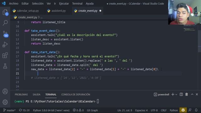The width and height of the screenshot is (201, 113).
Task: Click the editor vertical scrollbar
Action: [x=199, y=41]
